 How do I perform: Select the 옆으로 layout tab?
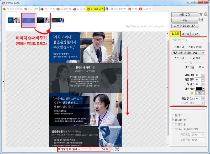(x=186, y=34)
